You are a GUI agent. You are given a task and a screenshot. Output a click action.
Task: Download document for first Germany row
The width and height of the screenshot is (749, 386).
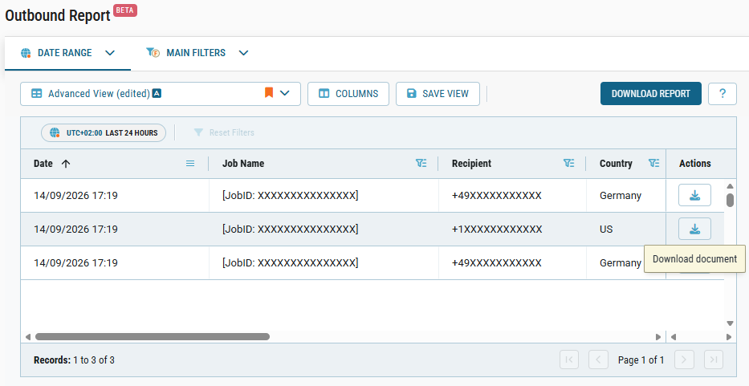[x=694, y=195]
